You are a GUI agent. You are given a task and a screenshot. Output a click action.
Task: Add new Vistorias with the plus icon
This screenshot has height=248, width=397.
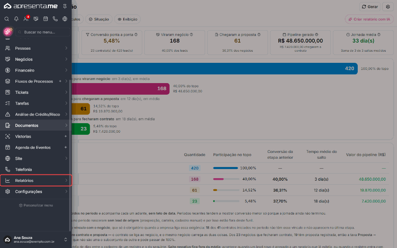(x=66, y=136)
